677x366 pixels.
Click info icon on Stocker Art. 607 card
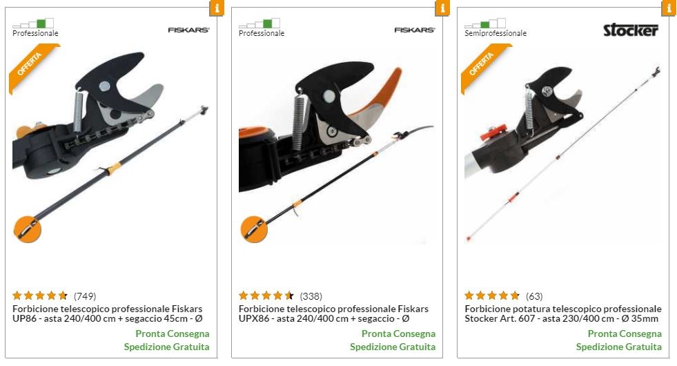point(669,8)
